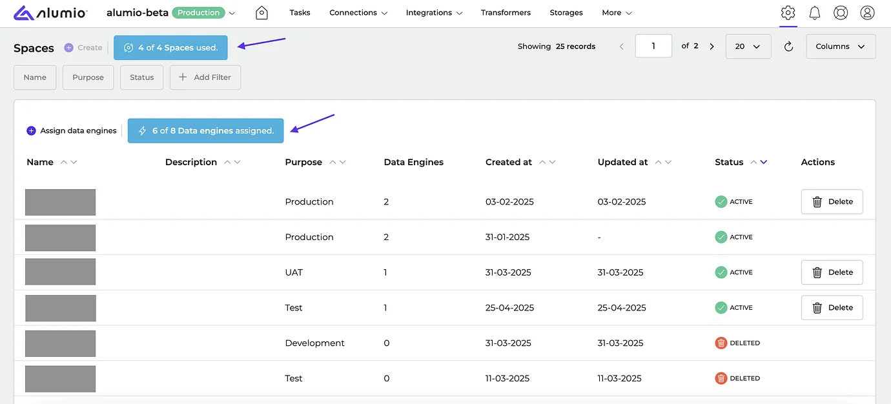The height and width of the screenshot is (404, 891).
Task: Sort Description column ascending
Action: (227, 162)
